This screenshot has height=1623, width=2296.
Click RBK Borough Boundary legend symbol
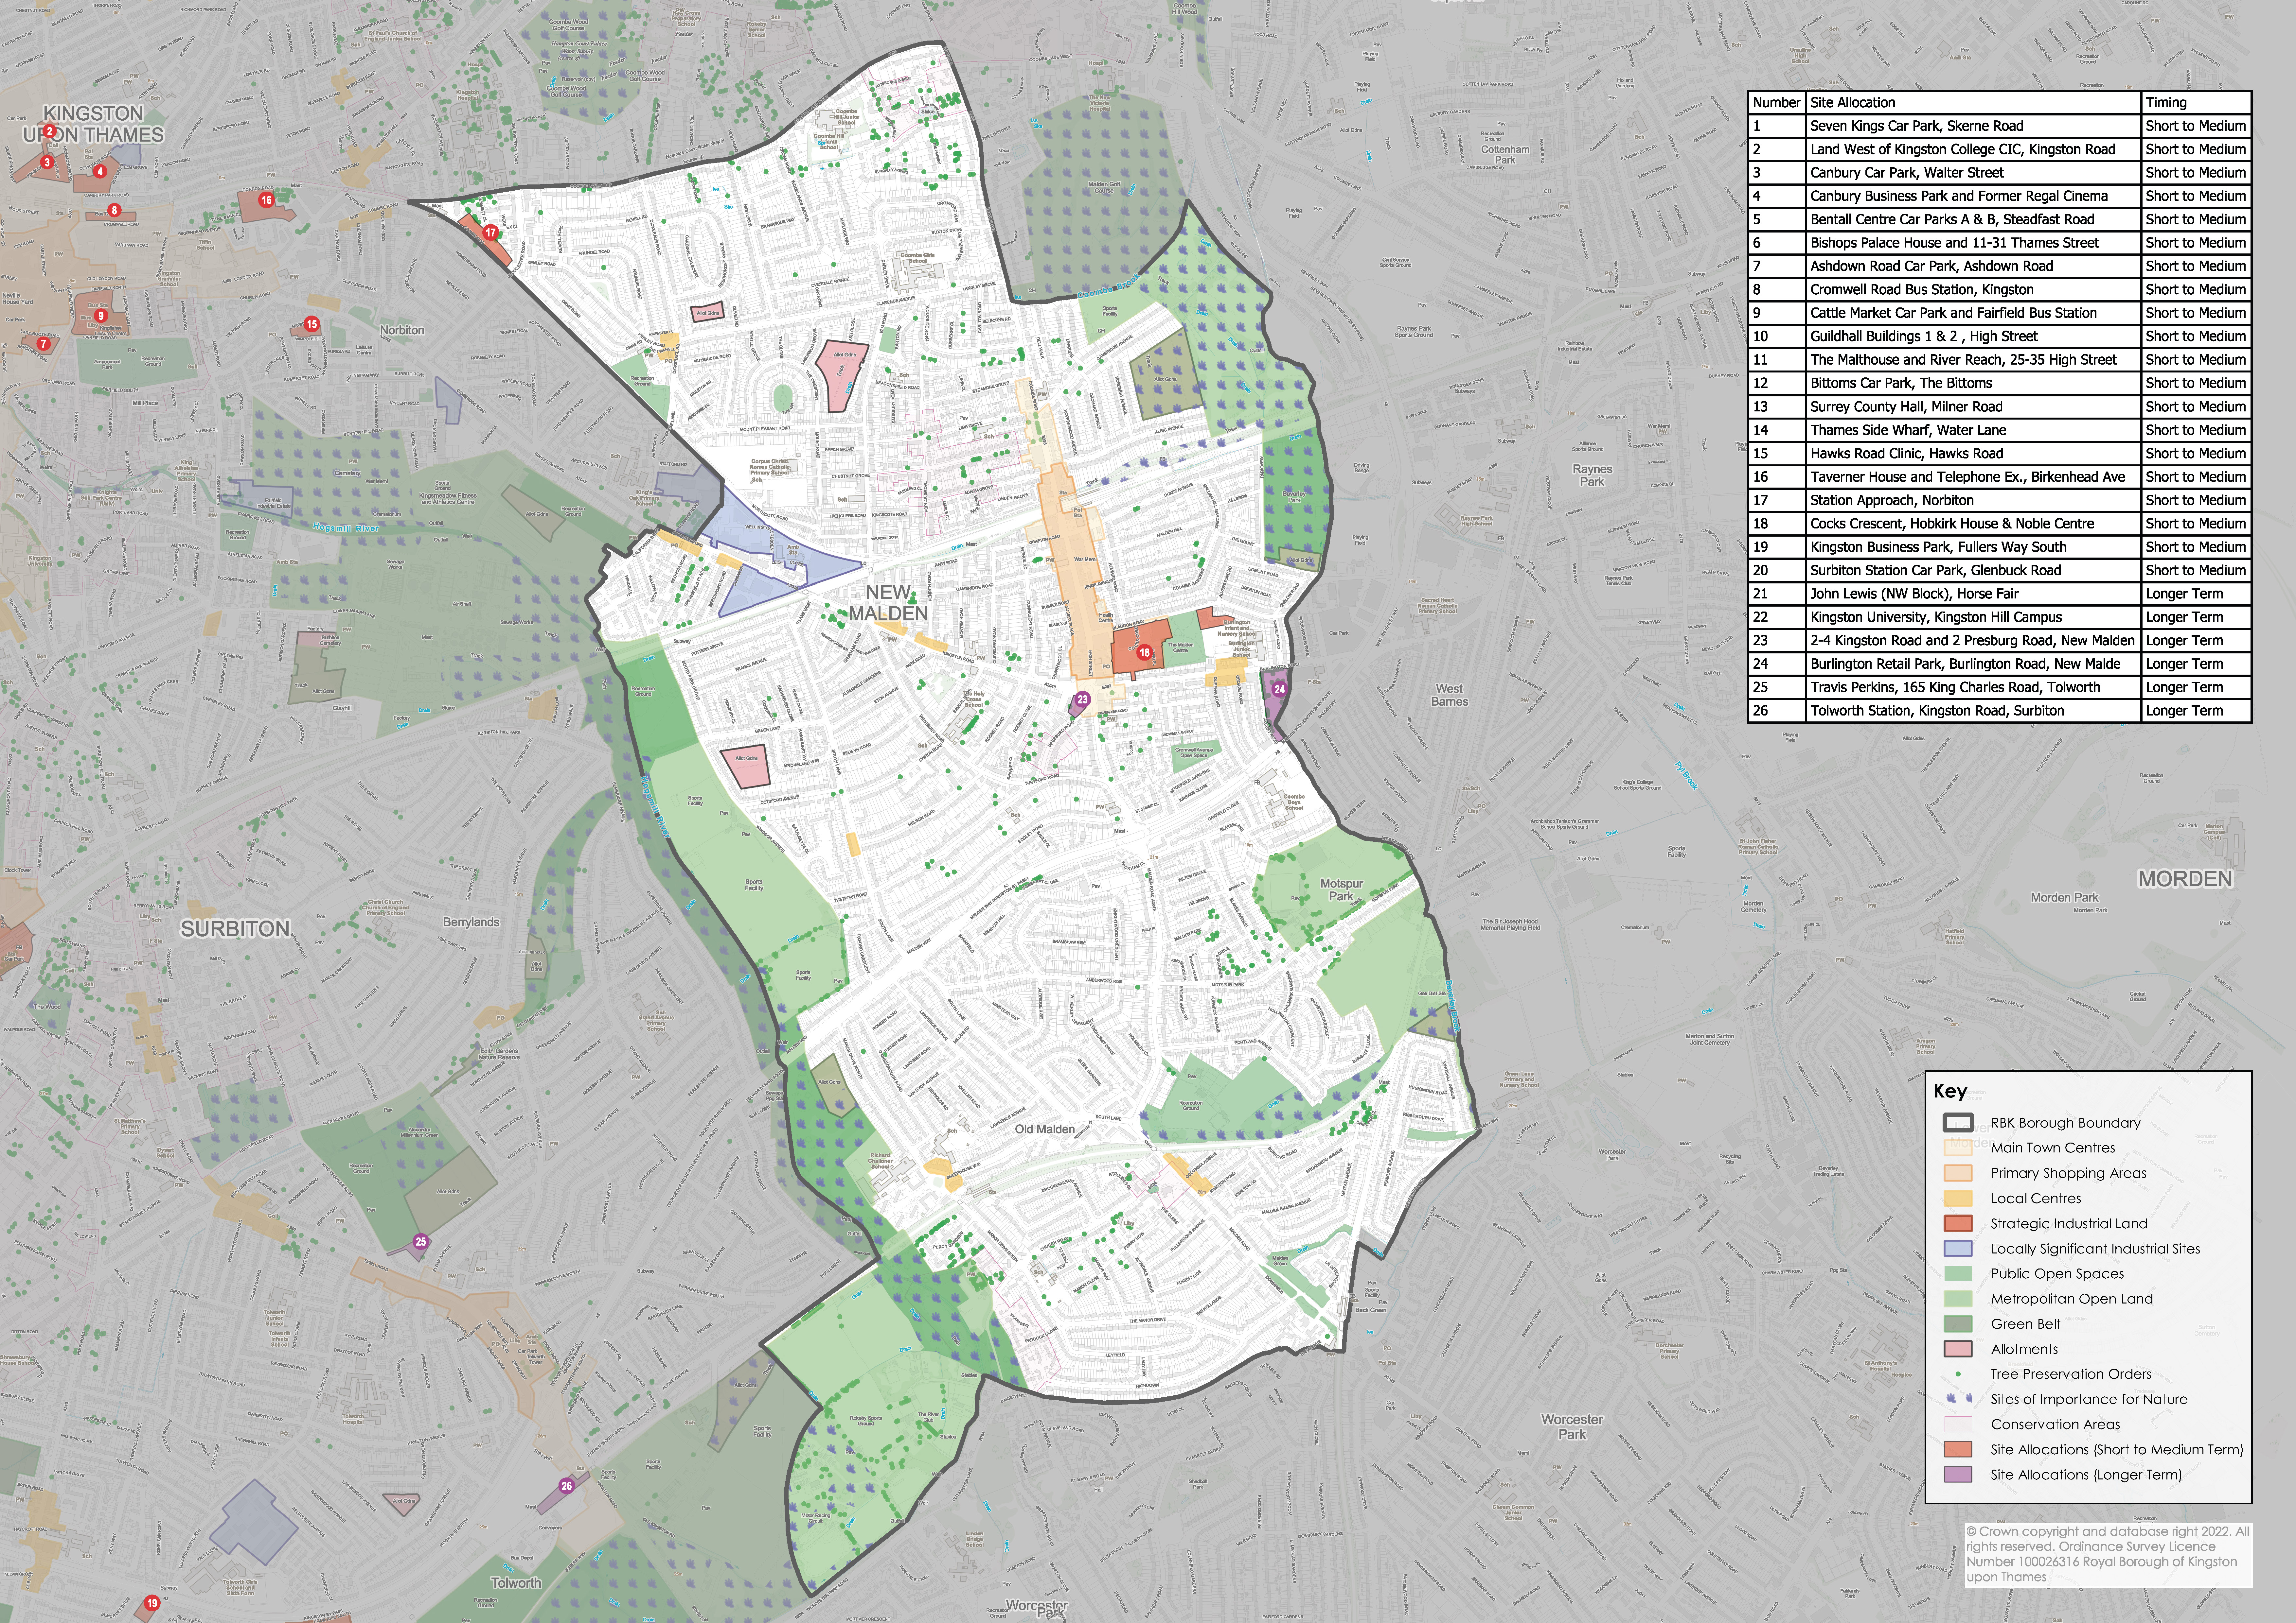tap(1958, 1122)
